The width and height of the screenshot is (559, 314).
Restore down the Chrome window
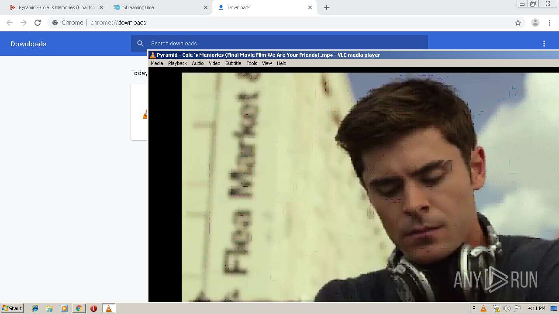[x=533, y=4]
